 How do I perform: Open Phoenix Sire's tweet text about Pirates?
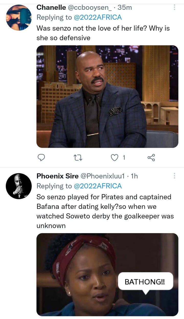tap(105, 211)
